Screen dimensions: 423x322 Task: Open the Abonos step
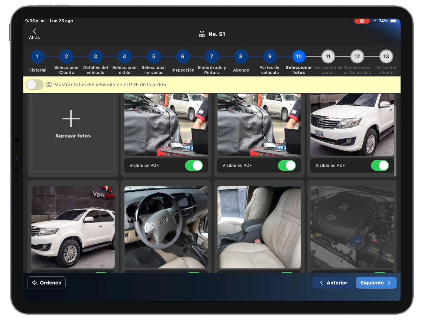[241, 57]
